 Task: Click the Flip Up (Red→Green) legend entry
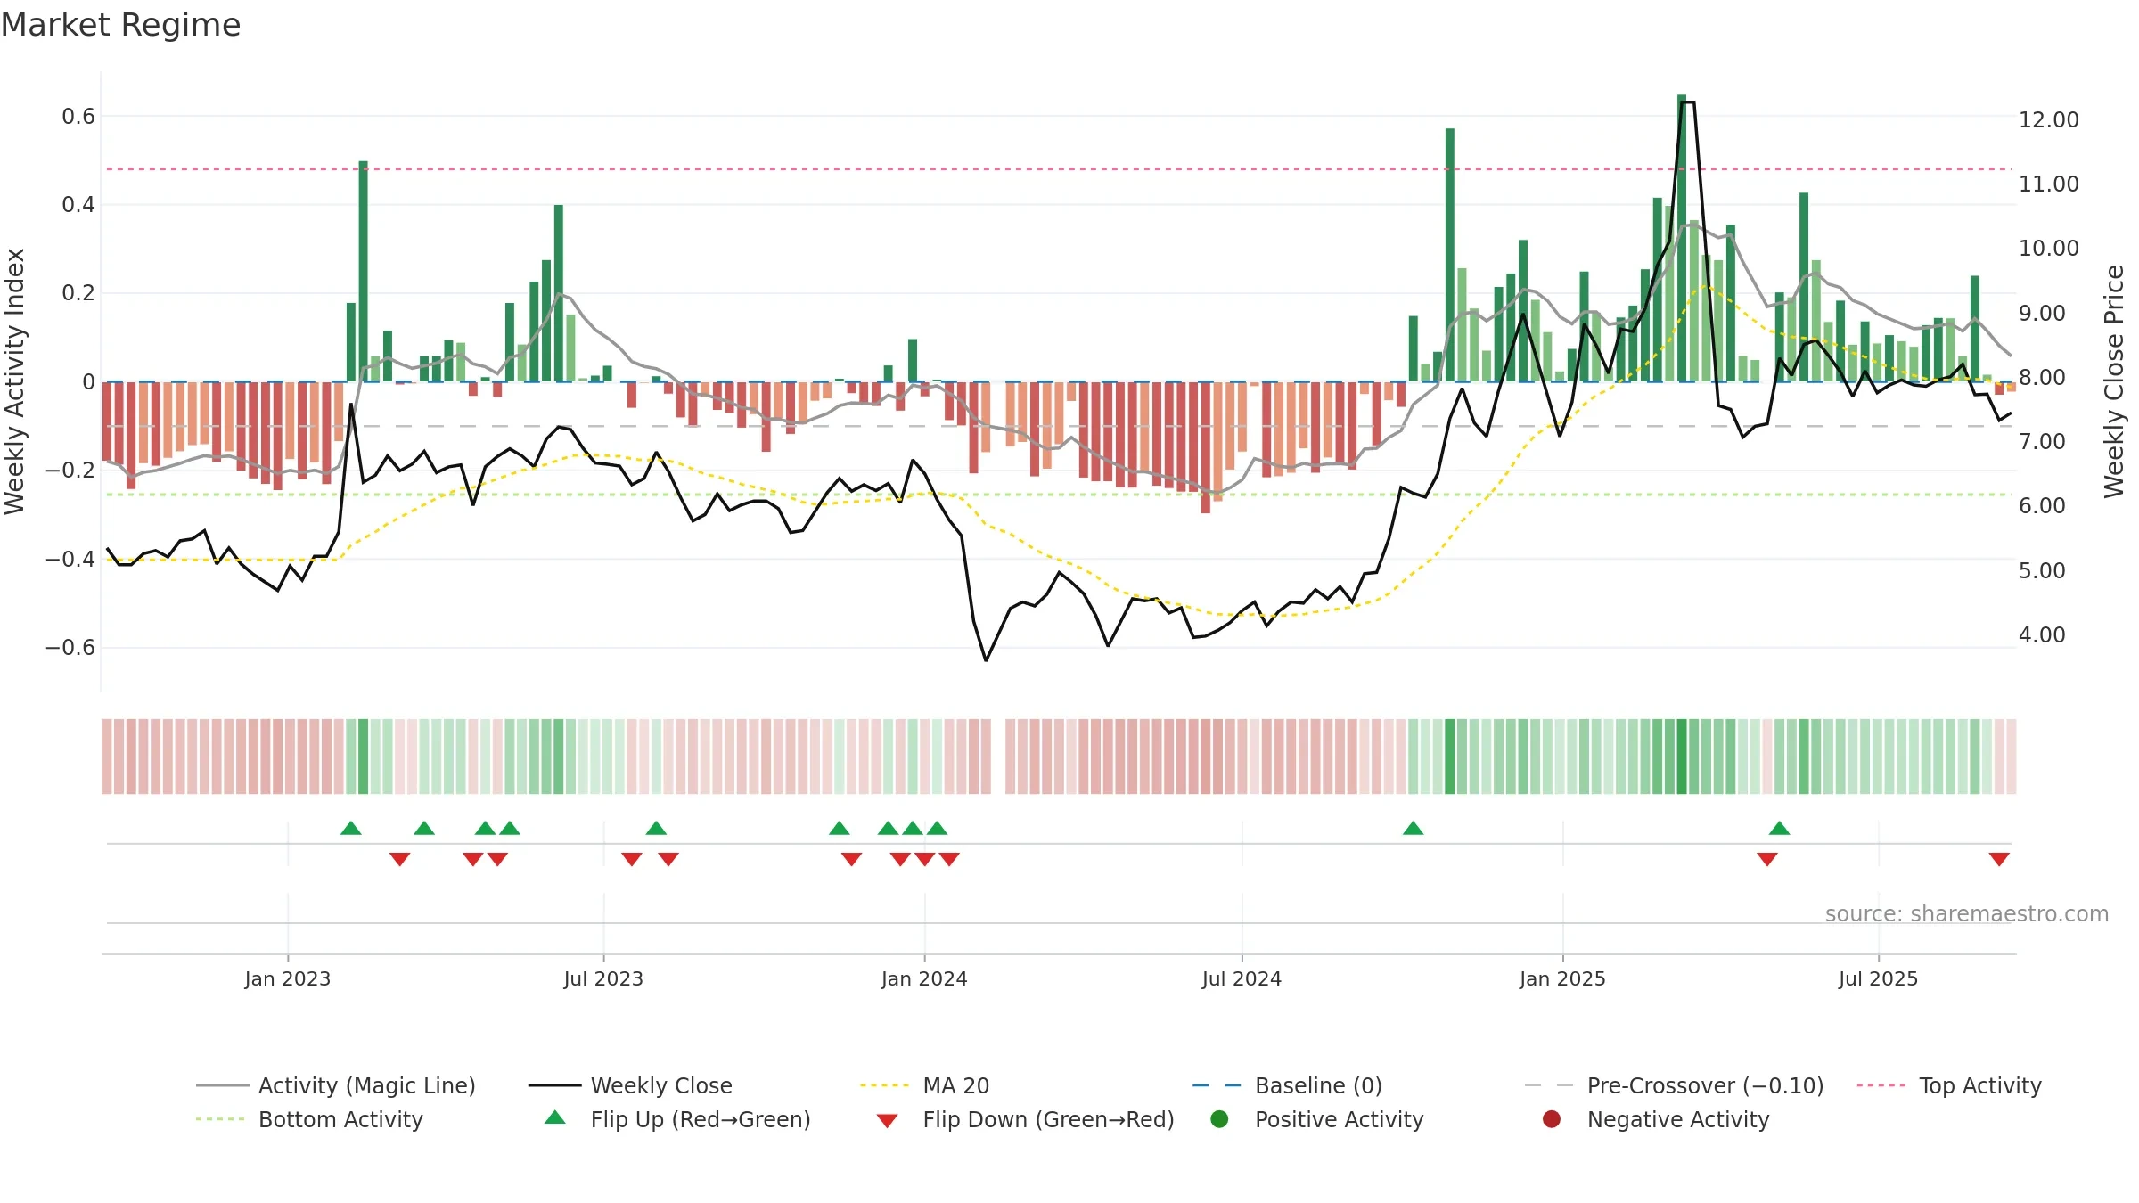677,1119
